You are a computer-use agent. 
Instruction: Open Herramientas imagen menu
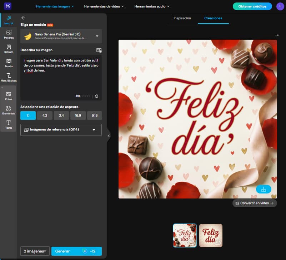(x=55, y=6)
